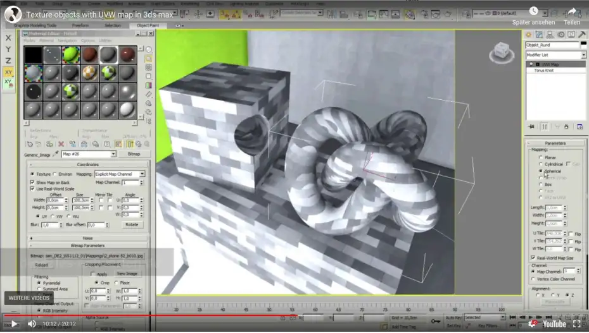Select the highlighted XY plane constraint button

(8, 72)
